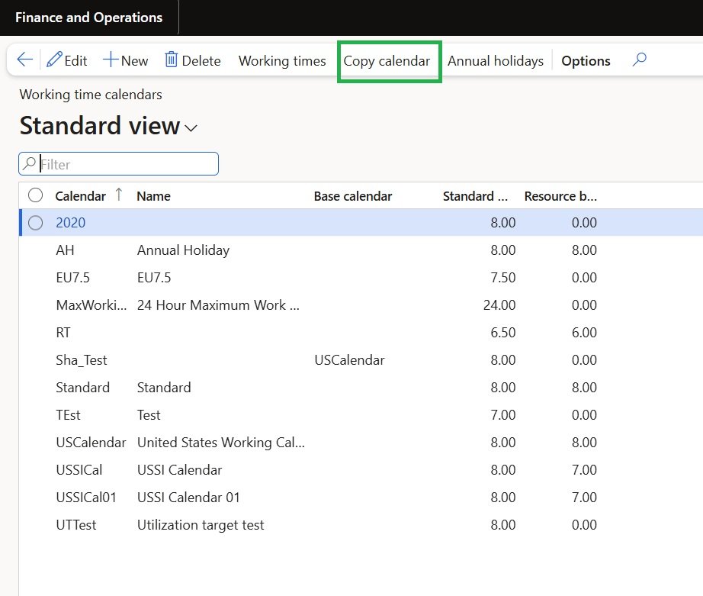
Task: Open Annual holidays action
Action: tap(496, 61)
